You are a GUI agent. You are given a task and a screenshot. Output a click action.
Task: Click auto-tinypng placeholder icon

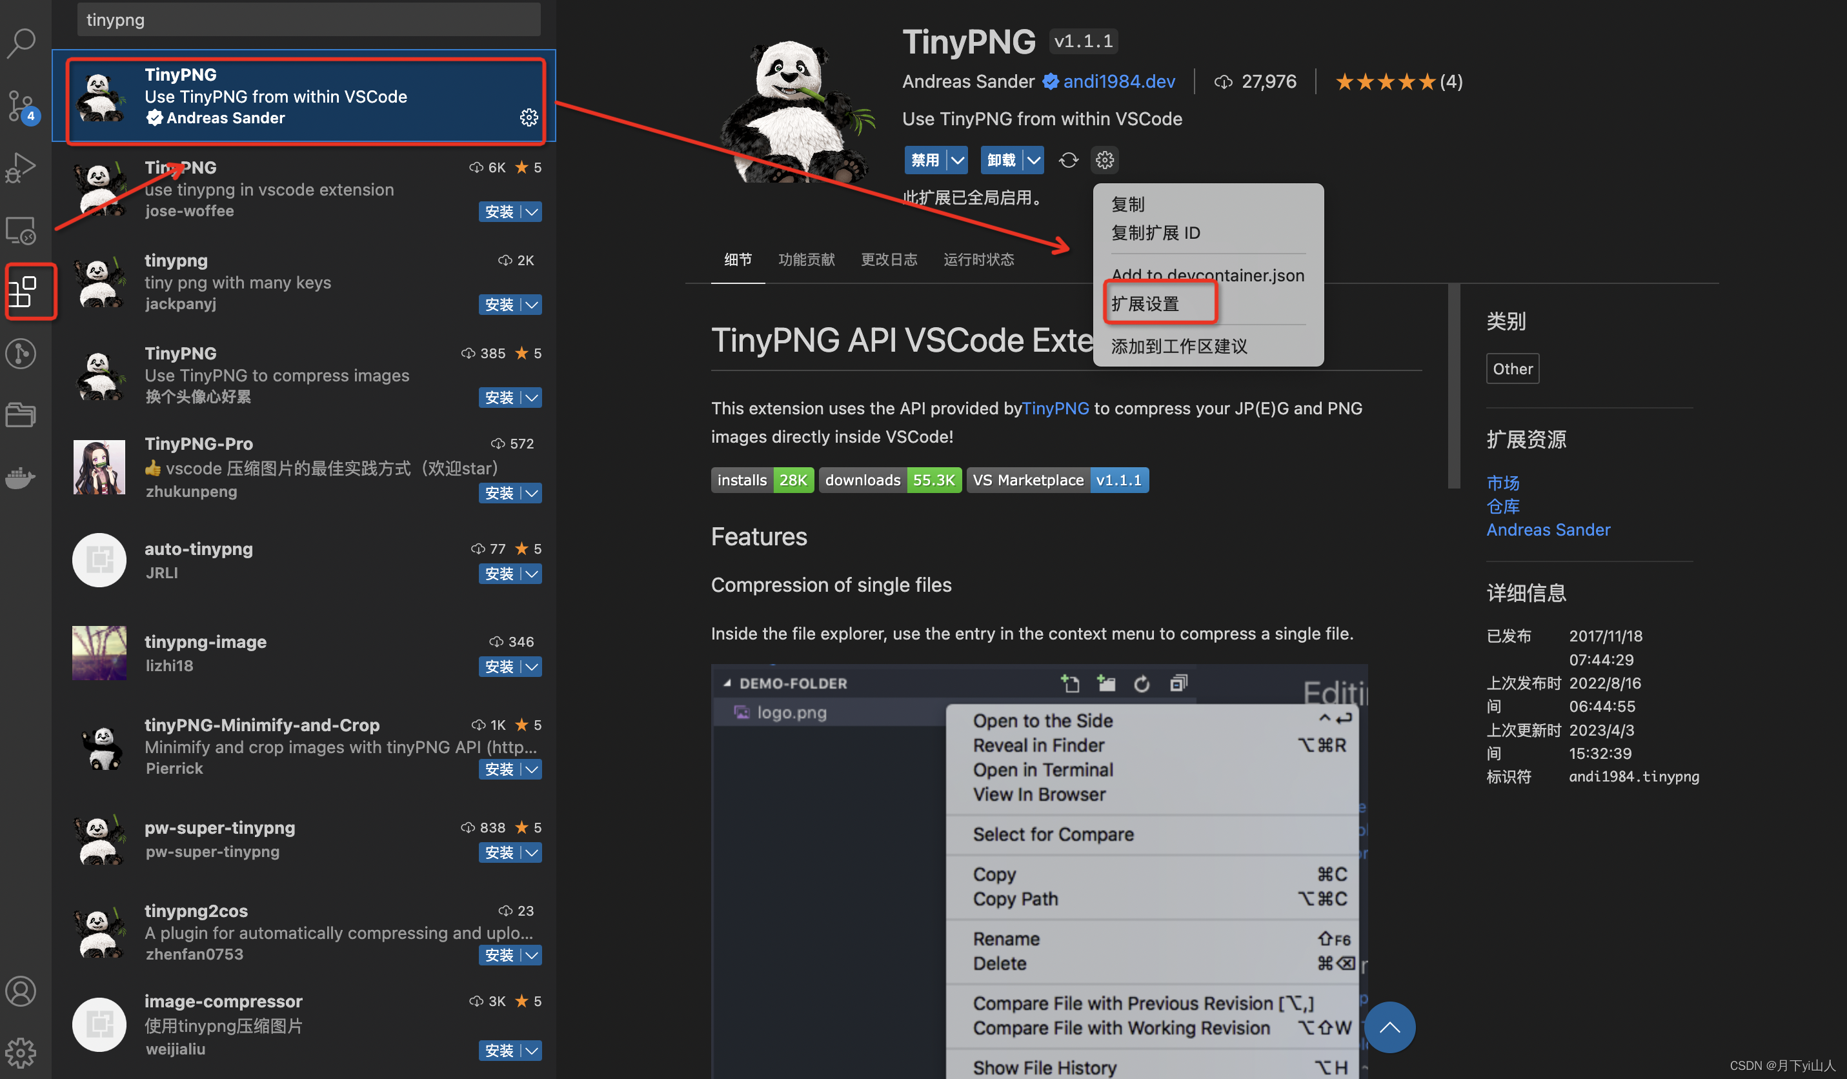(x=99, y=560)
